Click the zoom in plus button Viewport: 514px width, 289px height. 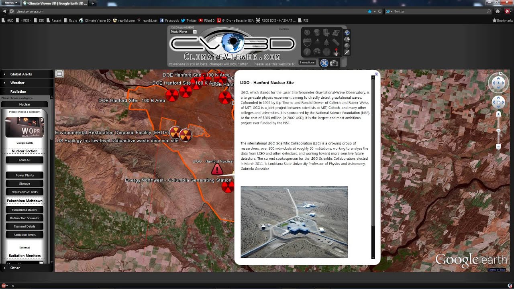pos(498,114)
